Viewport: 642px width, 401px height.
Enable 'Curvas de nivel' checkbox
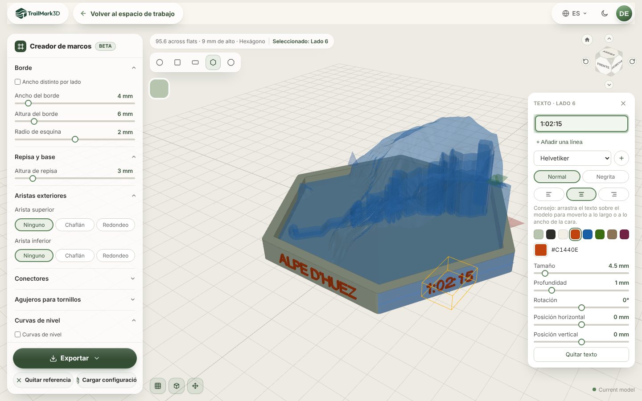tap(18, 335)
